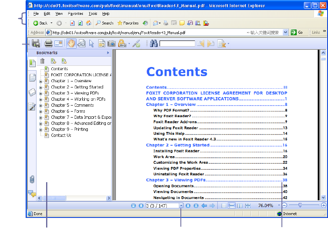Open the page number dropdown

click(x=181, y=206)
